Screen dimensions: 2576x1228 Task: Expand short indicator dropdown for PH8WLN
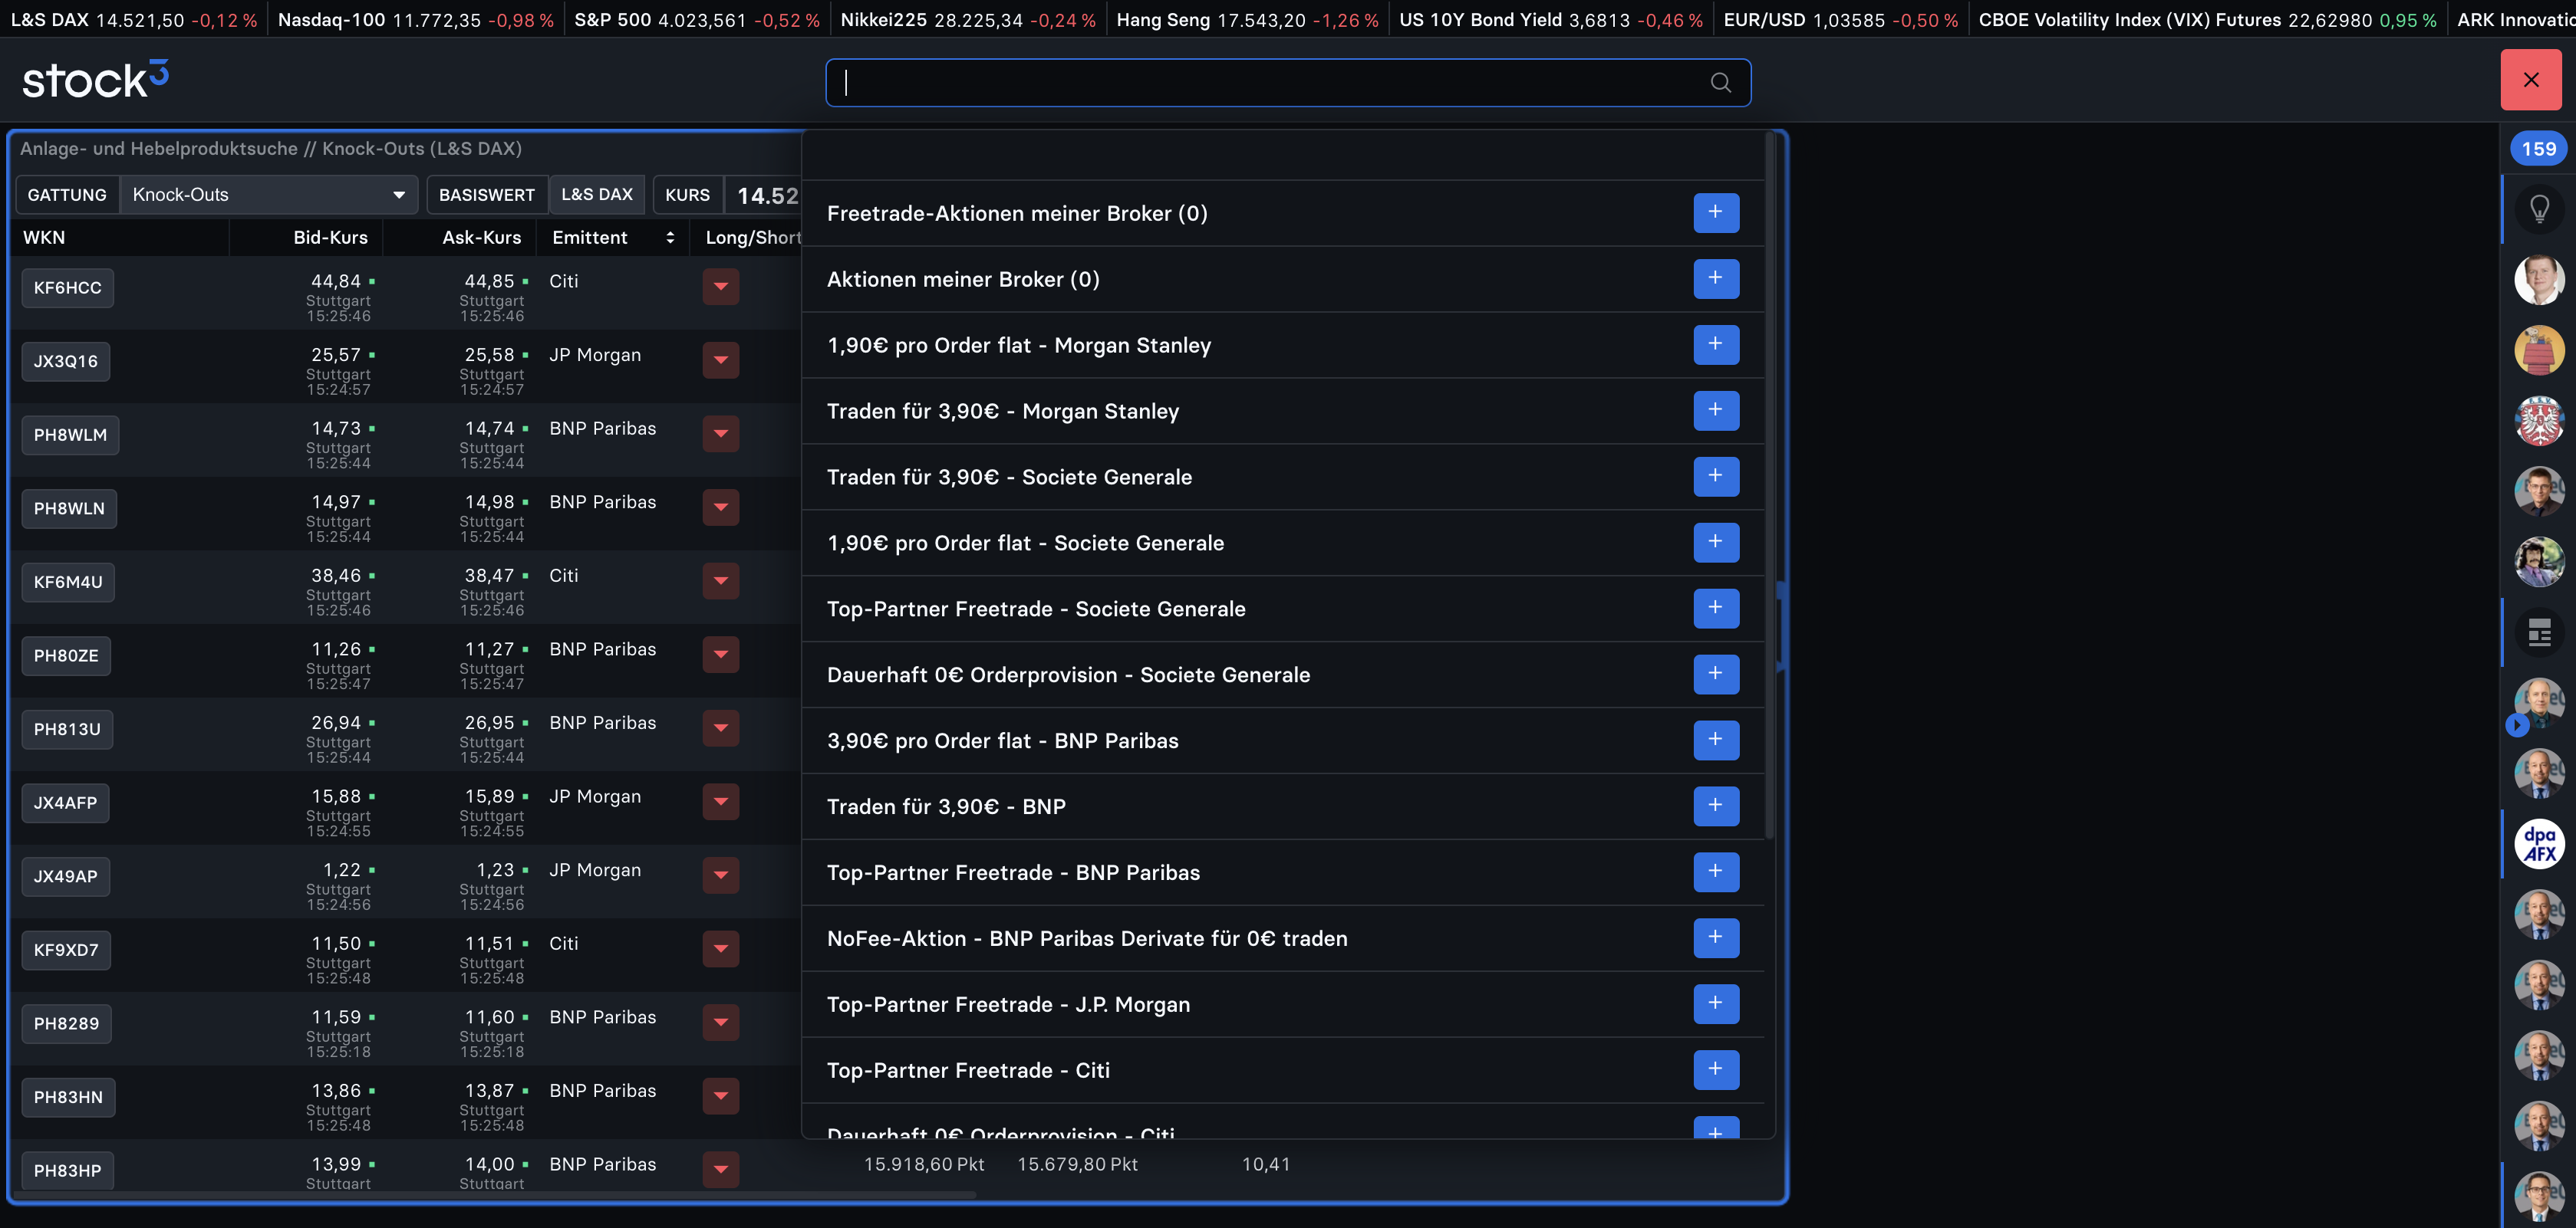click(720, 507)
